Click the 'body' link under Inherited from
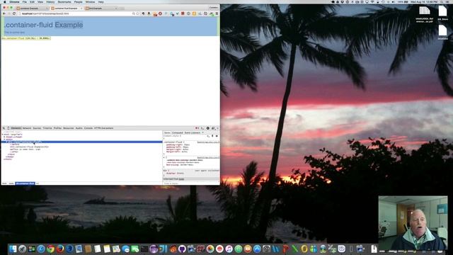453x255 pixels. (x=181, y=179)
